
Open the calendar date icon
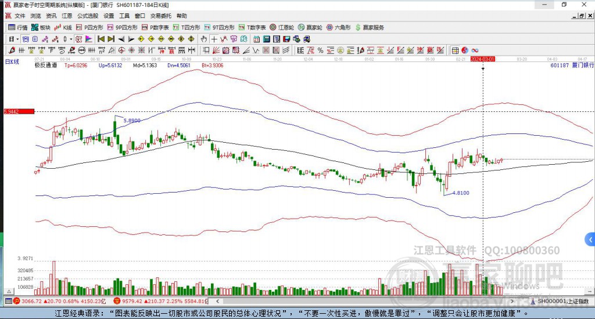coord(256,39)
